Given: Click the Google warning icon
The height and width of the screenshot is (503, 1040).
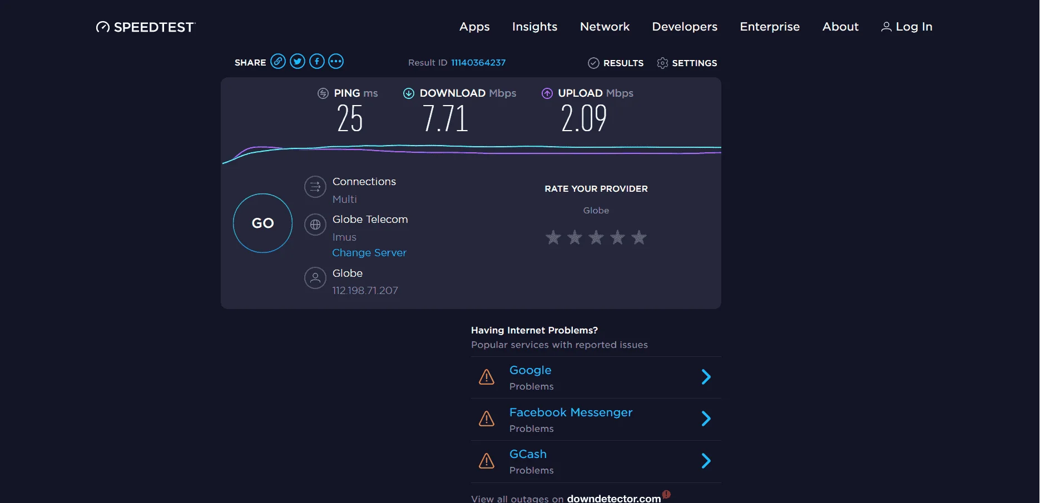Looking at the screenshot, I should [x=487, y=377].
